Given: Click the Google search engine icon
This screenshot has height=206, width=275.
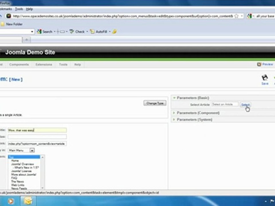Looking at the screenshot, I should click(249, 16).
